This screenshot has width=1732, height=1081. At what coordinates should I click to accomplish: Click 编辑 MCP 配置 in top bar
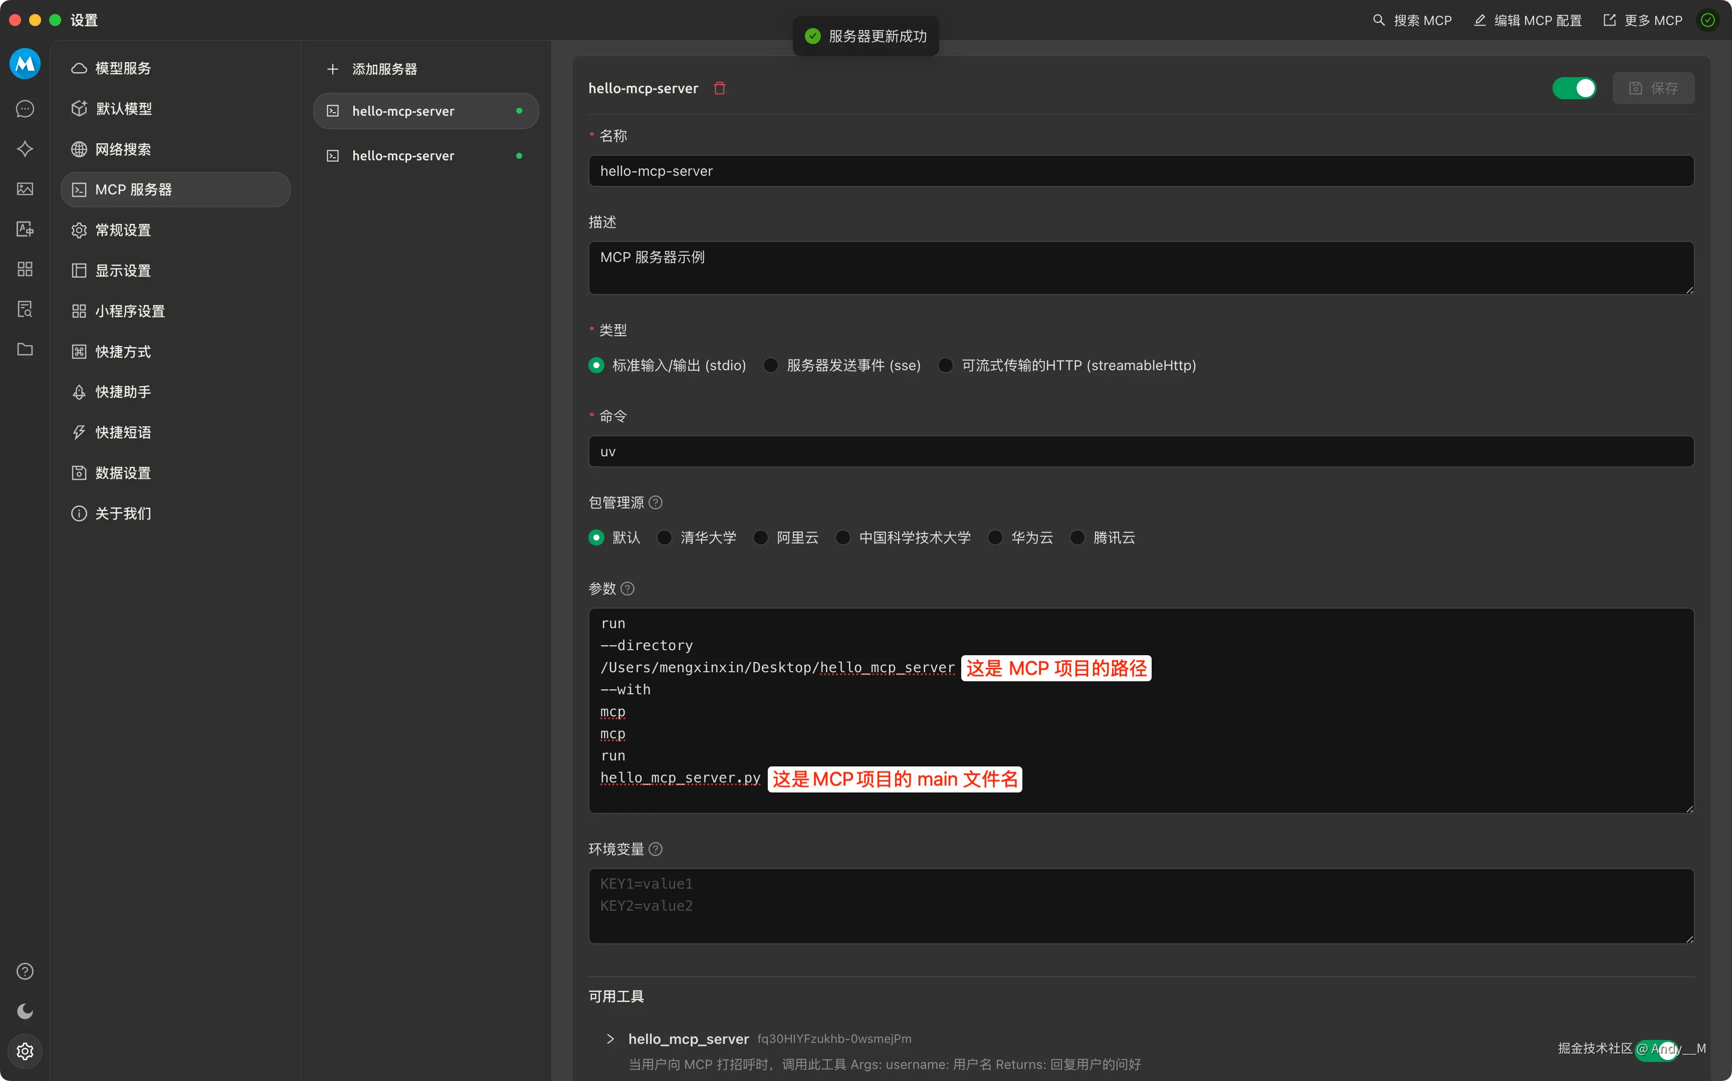pyautogui.click(x=1528, y=20)
